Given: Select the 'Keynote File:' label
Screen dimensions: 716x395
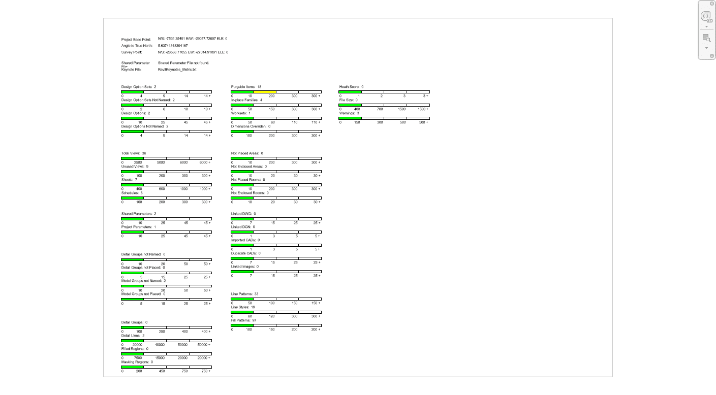Looking at the screenshot, I should coord(131,70).
